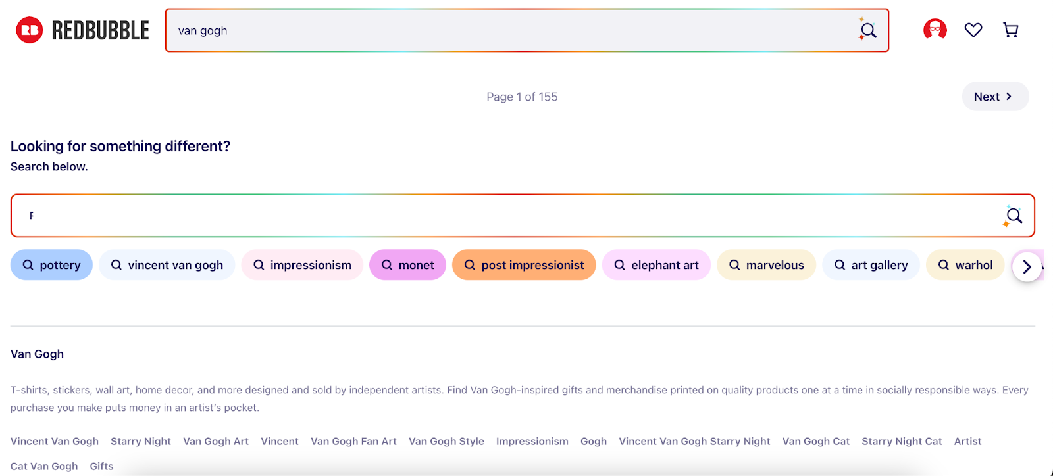This screenshot has width=1053, height=476.
Task: Follow the 'Starry Night Cat' link
Action: (x=902, y=441)
